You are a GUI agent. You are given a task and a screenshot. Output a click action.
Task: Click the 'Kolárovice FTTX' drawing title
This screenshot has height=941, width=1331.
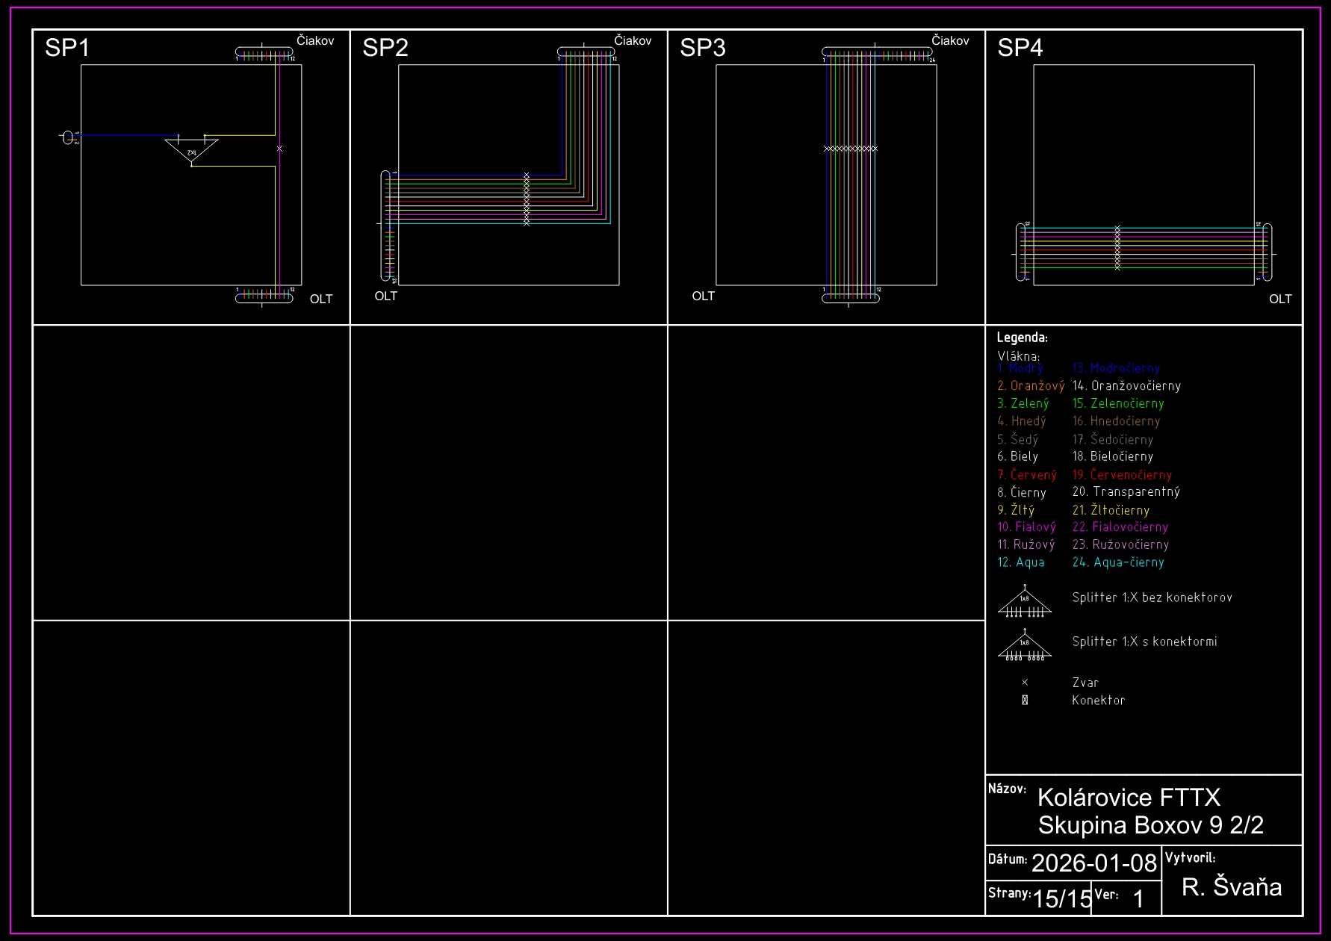pyautogui.click(x=1129, y=798)
